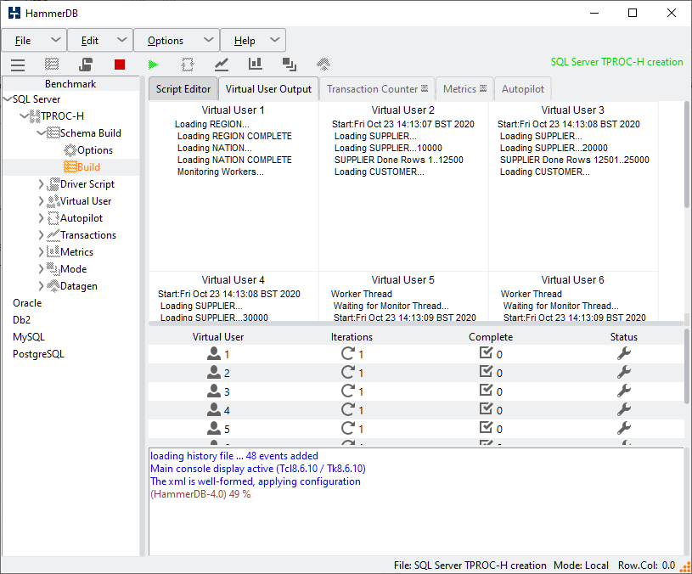Click the wrench status icon for user 2
This screenshot has width=692, height=574.
[623, 373]
